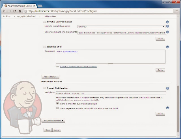Click the scrollbar down arrow

pos(178,136)
